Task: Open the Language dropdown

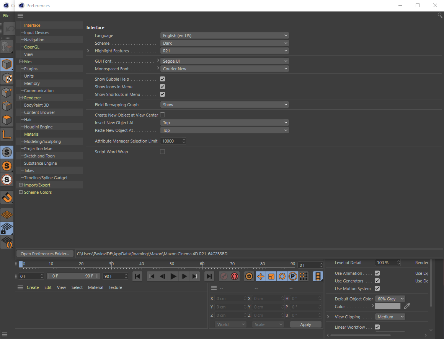Action: coord(225,35)
